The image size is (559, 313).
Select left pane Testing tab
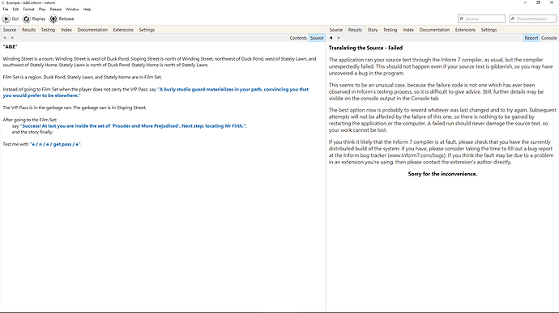point(48,30)
